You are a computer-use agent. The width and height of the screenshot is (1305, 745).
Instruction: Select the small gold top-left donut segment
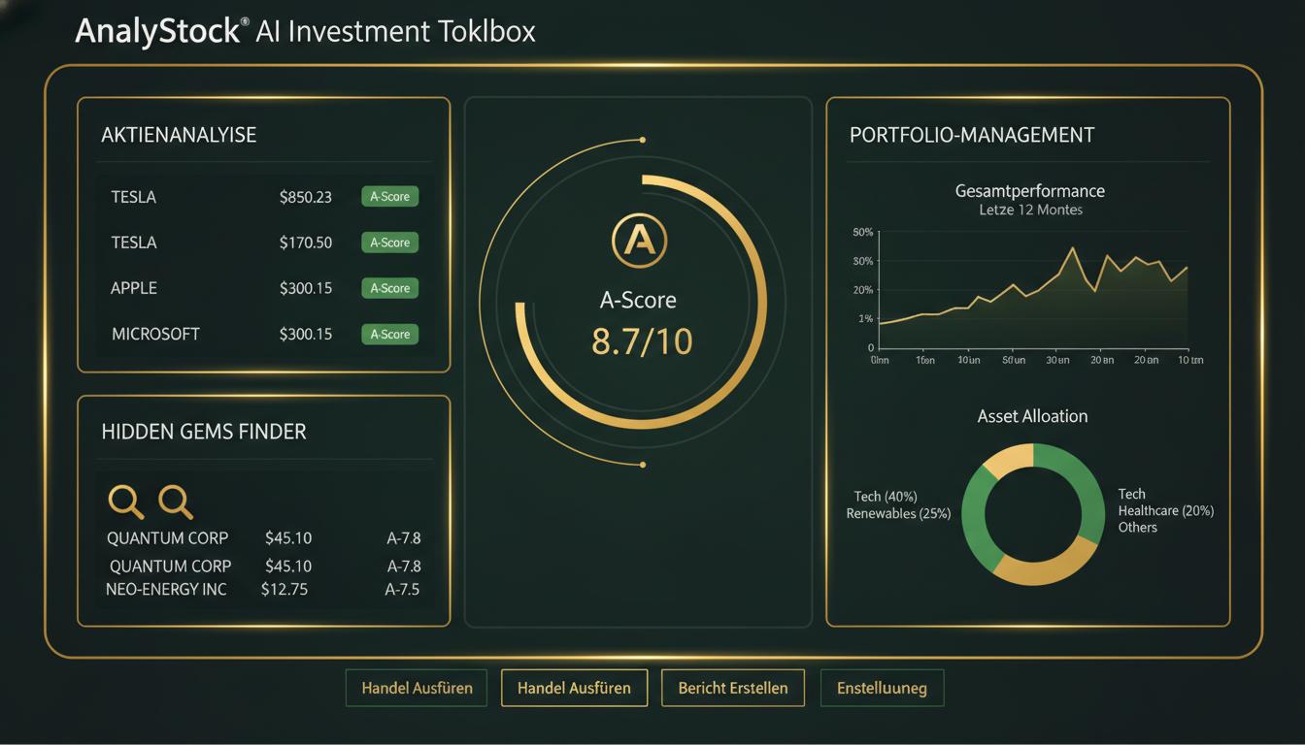point(1009,460)
